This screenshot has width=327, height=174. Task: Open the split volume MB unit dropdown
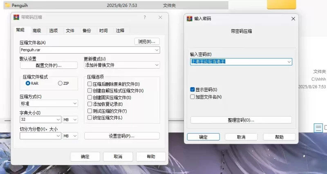[x=75, y=136]
